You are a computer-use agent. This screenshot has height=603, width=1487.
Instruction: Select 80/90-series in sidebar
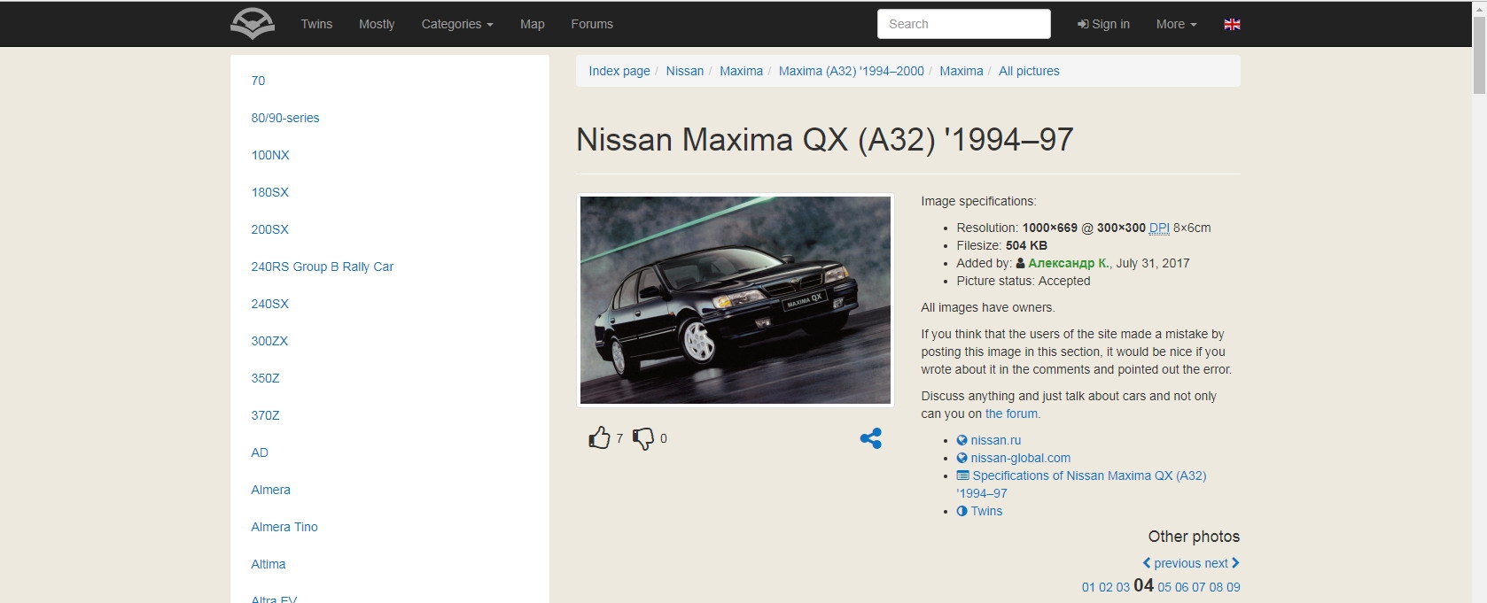pyautogui.click(x=285, y=118)
